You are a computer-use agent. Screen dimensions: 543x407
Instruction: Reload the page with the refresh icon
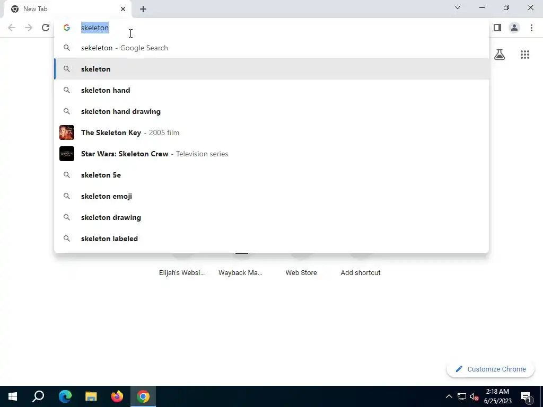[x=46, y=28]
